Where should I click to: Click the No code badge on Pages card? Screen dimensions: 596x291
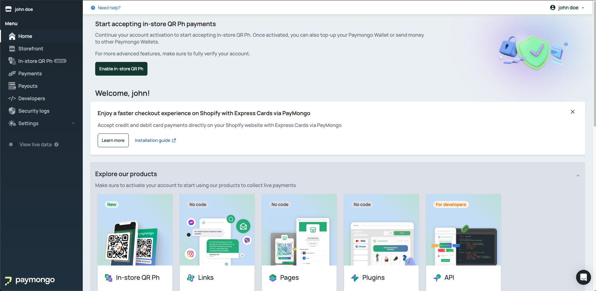pyautogui.click(x=280, y=204)
